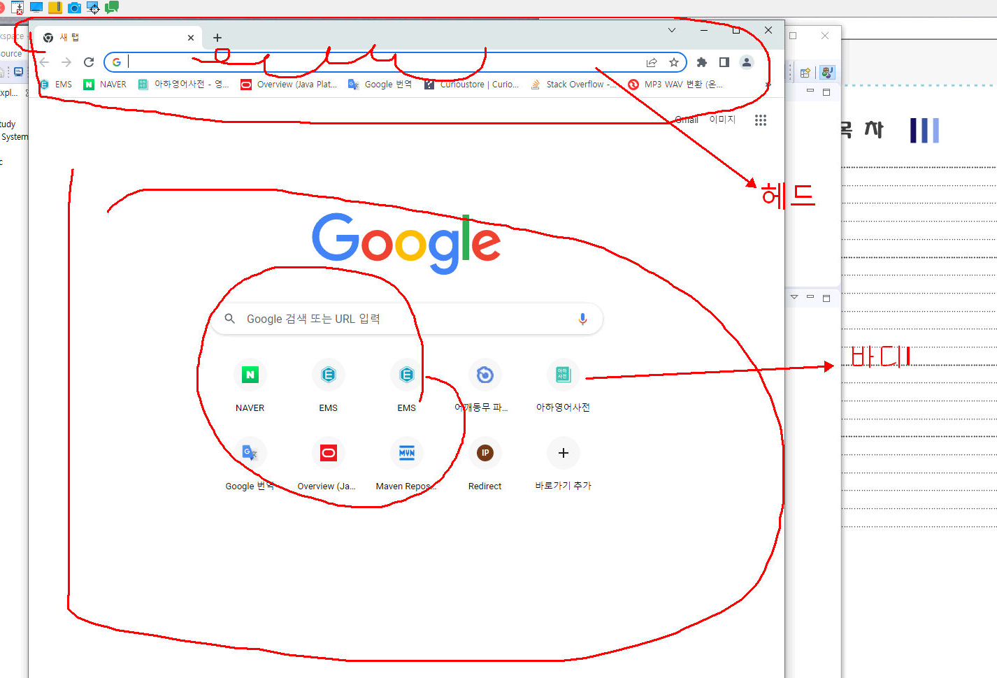Open the 이미지 link
This screenshot has width=997, height=678.
pyautogui.click(x=722, y=120)
